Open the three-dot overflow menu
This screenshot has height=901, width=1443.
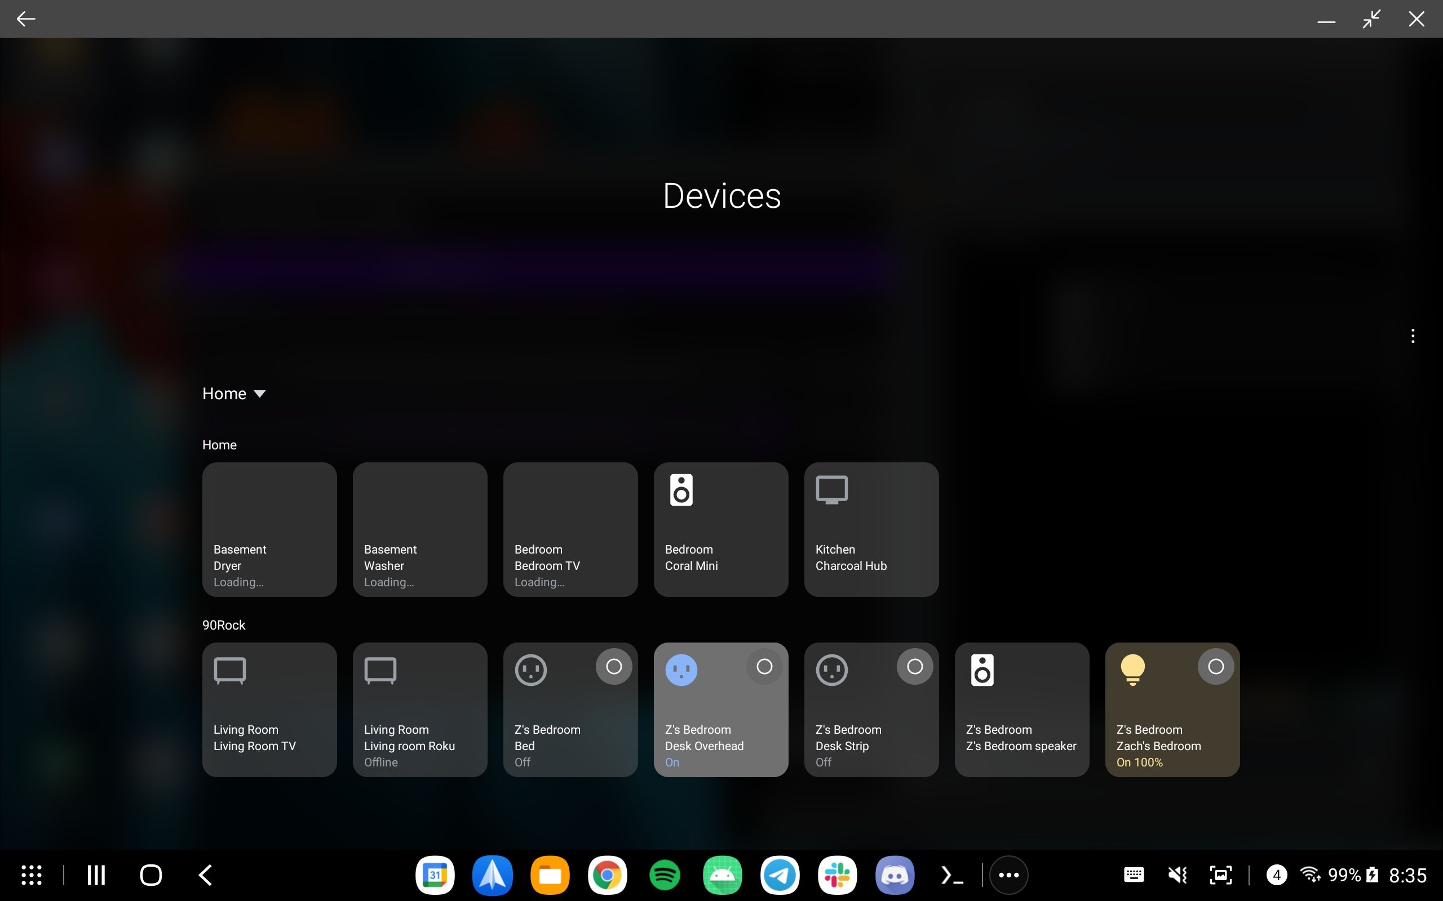1413,336
